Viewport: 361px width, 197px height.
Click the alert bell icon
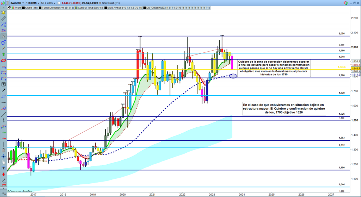pyautogui.click(x=4, y=12)
